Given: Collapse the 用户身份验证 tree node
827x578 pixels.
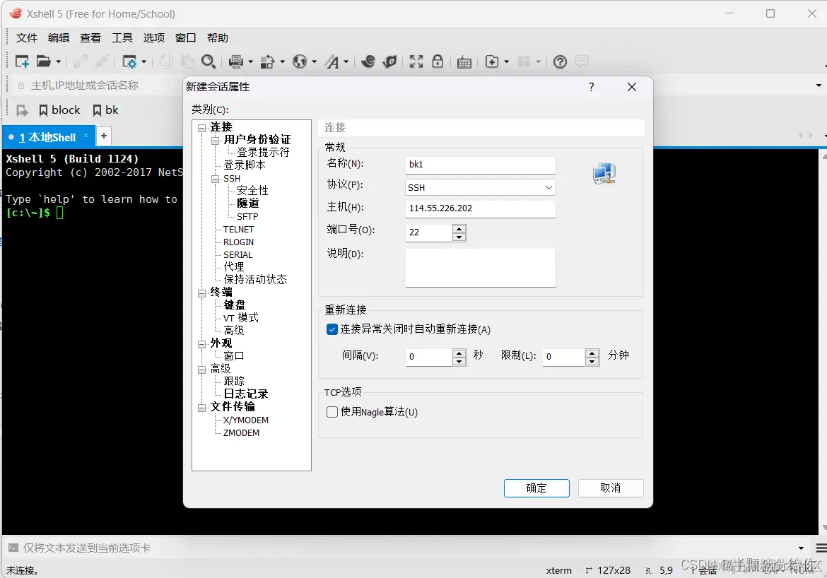Looking at the screenshot, I should coord(215,141).
